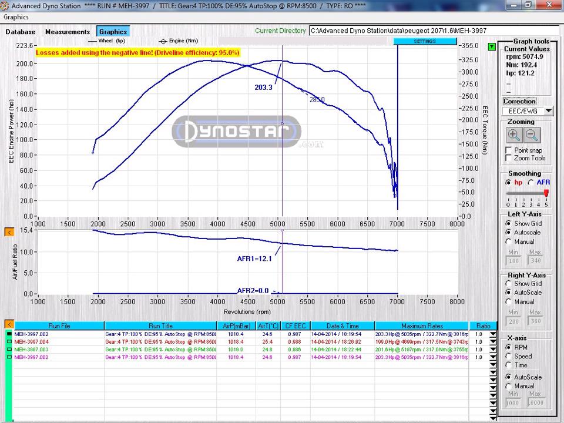The image size is (564, 423).
Task: Click the Advanced Dyno Station title bar icon
Action: pyautogui.click(x=5, y=6)
